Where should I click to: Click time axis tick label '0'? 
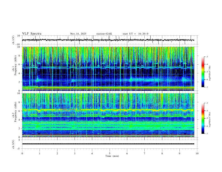tap(22, 153)
